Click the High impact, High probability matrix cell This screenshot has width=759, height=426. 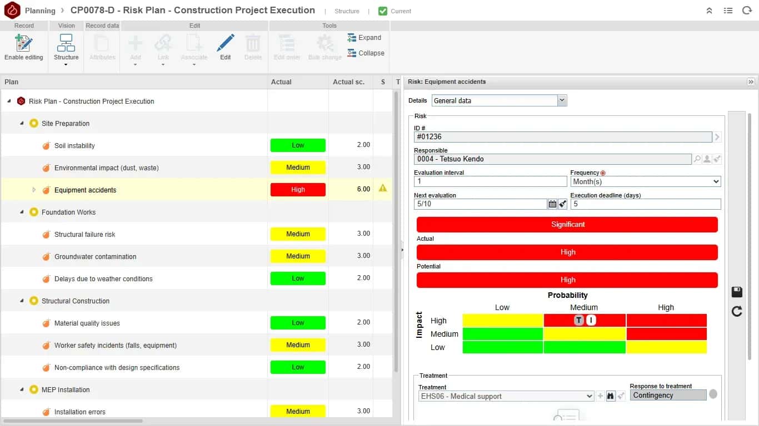tap(666, 321)
